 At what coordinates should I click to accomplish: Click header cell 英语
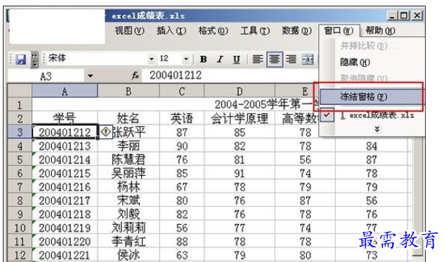click(182, 118)
